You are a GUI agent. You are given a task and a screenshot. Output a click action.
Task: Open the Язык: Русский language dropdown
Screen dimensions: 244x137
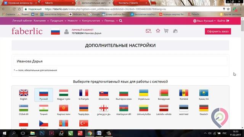click(x=204, y=21)
